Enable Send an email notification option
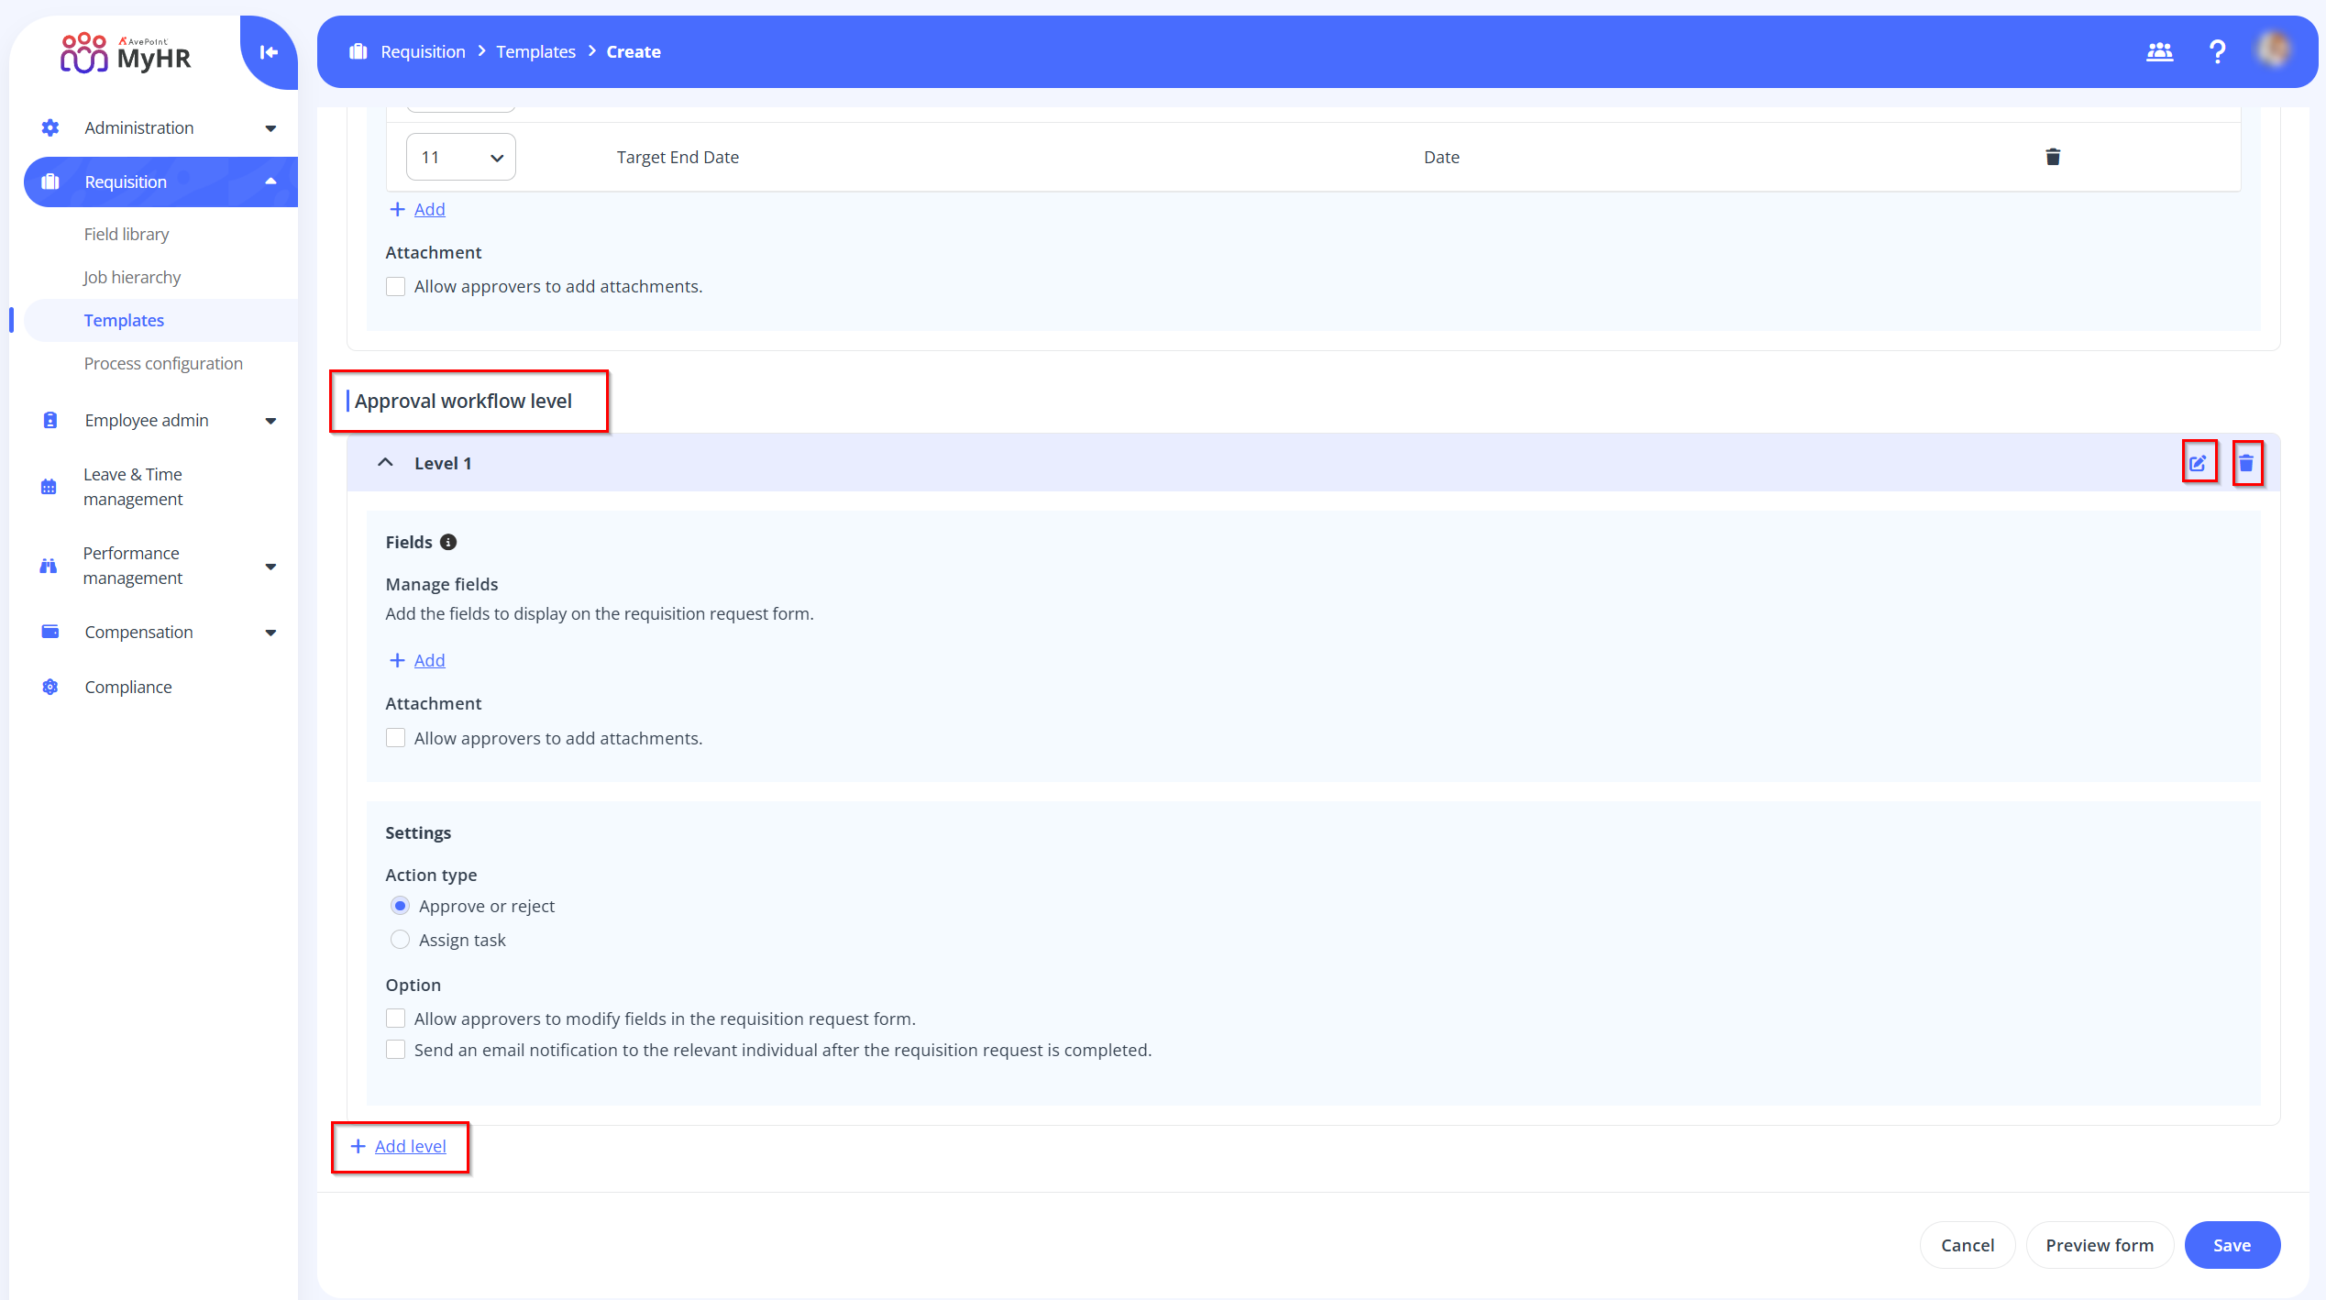Image resolution: width=2326 pixels, height=1300 pixels. pos(395,1050)
